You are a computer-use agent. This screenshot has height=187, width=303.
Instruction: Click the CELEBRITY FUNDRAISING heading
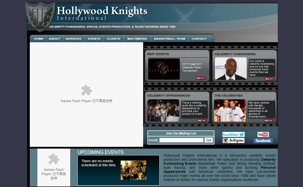tap(235, 54)
